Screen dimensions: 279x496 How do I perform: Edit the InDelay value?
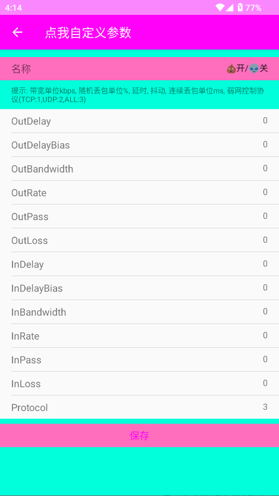click(x=265, y=264)
